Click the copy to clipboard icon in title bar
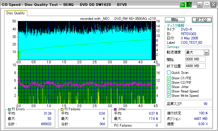218x131 pixels. [182, 5]
